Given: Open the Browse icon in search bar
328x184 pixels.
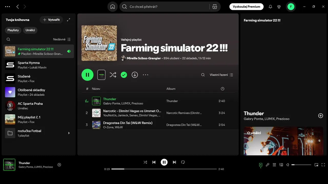Looking at the screenshot, I should coord(215,7).
